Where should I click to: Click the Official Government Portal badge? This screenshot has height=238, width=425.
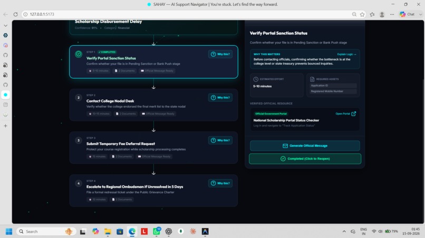(x=271, y=113)
